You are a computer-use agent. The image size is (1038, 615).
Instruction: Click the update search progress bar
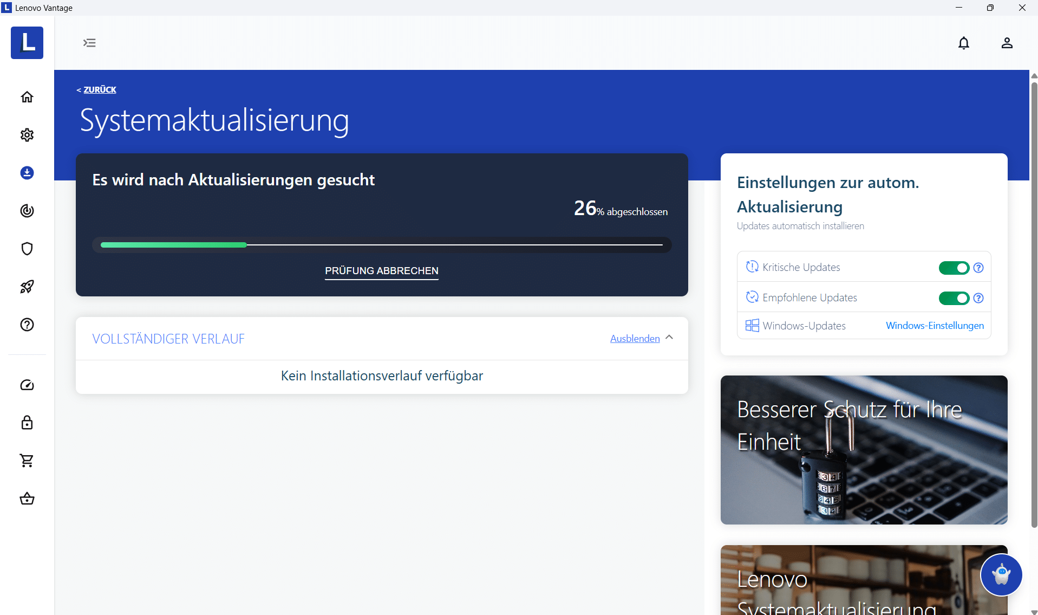point(381,245)
